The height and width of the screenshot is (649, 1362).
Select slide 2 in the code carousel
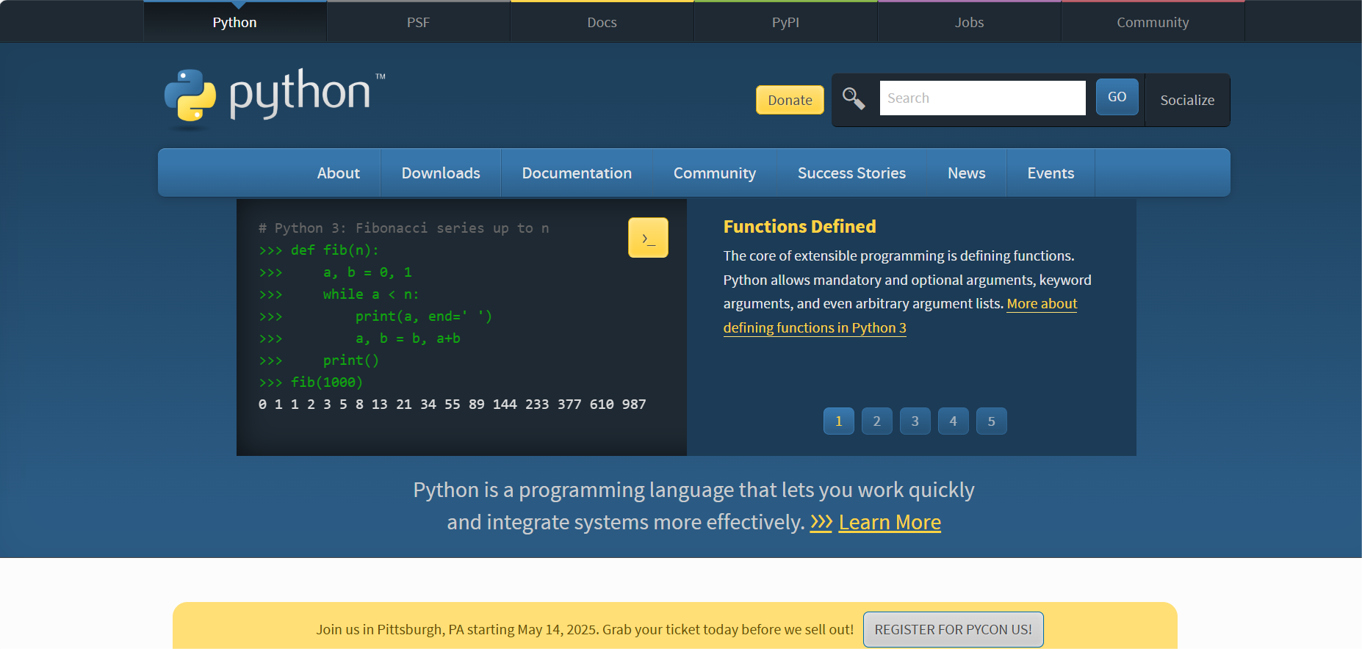877,421
